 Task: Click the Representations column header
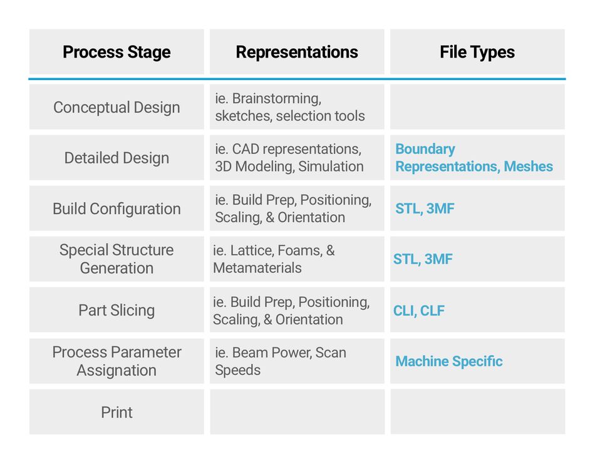click(x=297, y=51)
